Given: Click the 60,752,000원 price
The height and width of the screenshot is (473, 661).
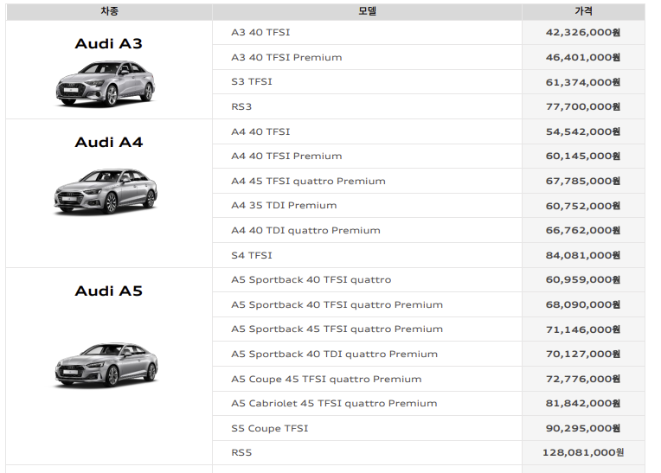Looking at the screenshot, I should point(583,206).
